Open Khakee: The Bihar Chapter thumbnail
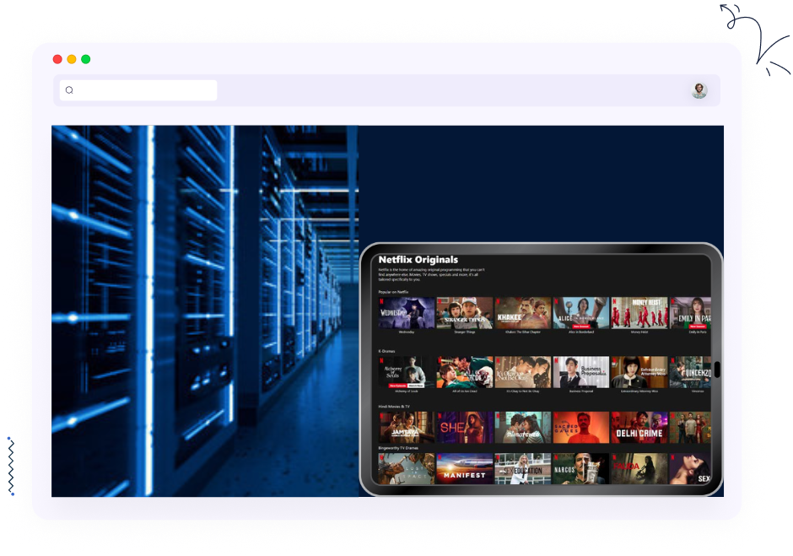 click(x=522, y=312)
